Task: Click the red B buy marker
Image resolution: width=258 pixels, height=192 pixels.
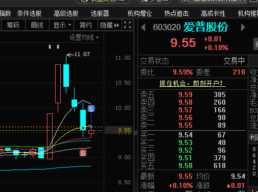Action: coord(83,153)
